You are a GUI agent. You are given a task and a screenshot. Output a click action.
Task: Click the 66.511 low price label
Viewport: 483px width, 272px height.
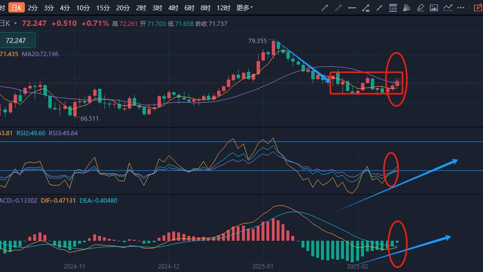pyautogui.click(x=89, y=119)
